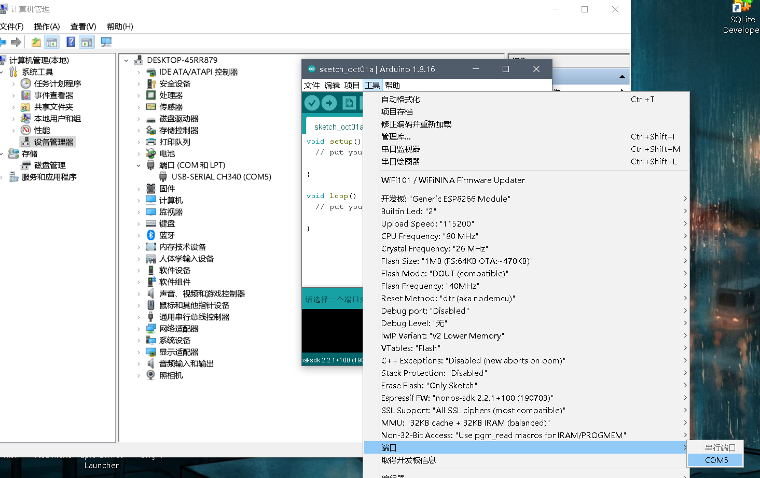Select 设备管理器 in the left tree

54,142
